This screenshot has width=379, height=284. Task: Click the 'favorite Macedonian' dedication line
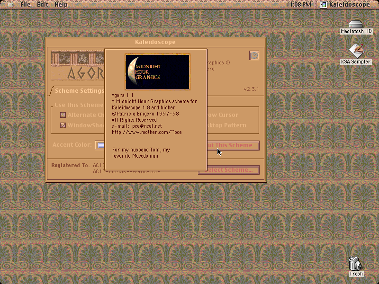pyautogui.click(x=135, y=156)
